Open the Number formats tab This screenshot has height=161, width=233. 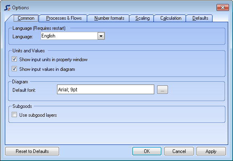click(x=109, y=18)
